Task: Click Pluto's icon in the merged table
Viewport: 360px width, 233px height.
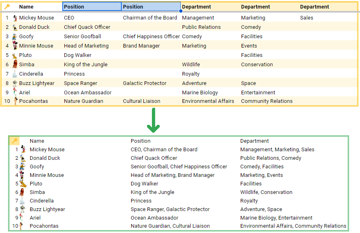Action: click(x=23, y=183)
